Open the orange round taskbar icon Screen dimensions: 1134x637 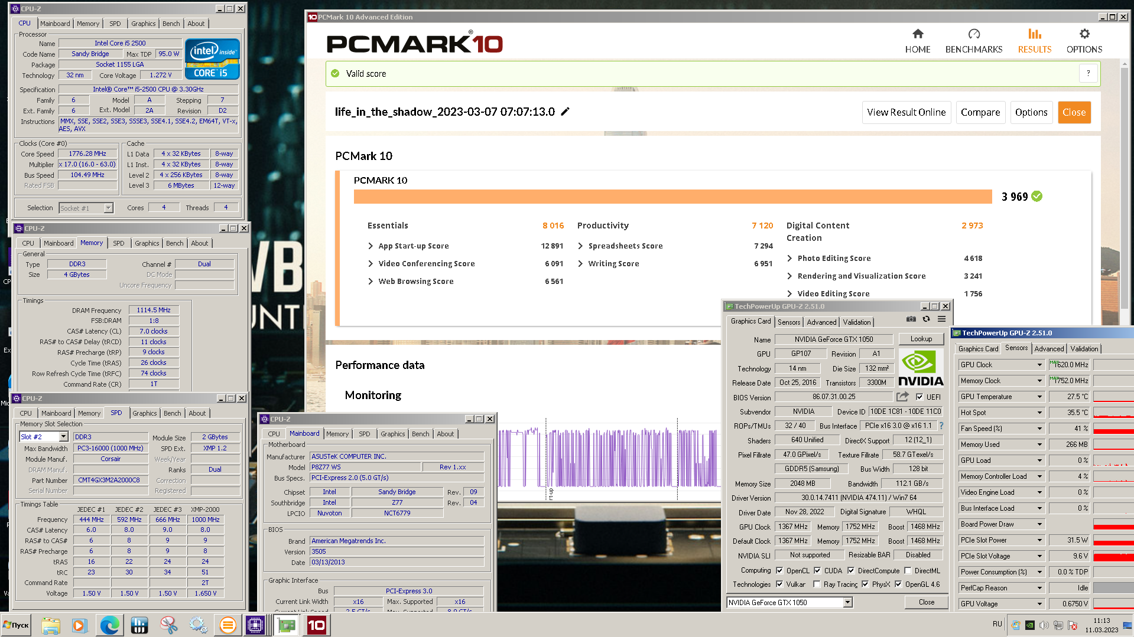(x=228, y=625)
